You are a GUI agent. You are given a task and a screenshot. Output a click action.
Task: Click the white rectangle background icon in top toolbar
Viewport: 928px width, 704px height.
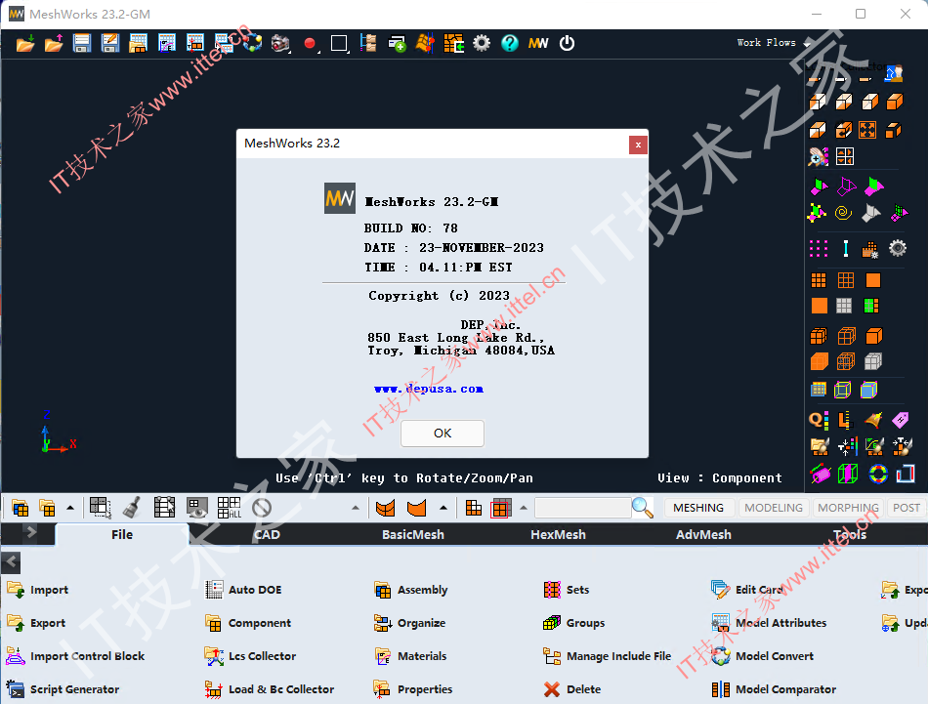pos(339,43)
